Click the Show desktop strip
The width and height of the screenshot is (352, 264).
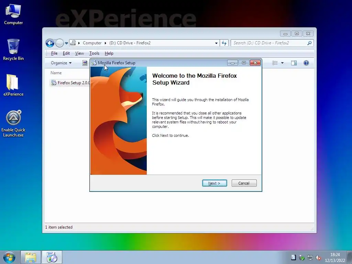(350, 257)
